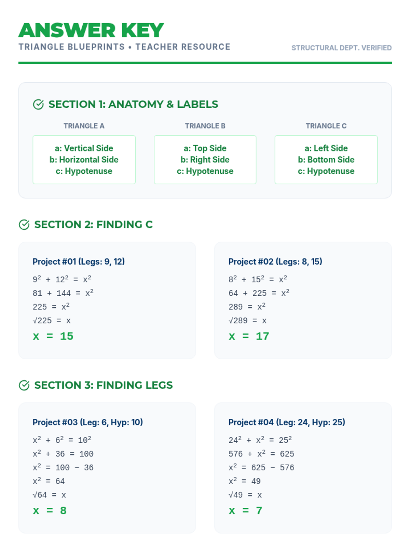Click the Section 3 check-circle icon
The image size is (410, 547).
coord(24,385)
